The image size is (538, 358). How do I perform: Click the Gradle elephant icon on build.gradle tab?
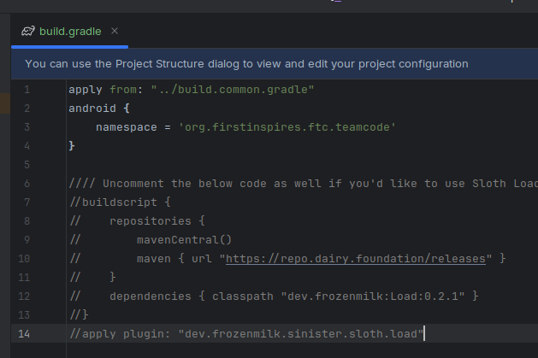pyautogui.click(x=28, y=31)
